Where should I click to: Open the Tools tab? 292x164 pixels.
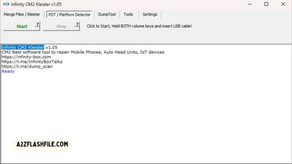pos(128,14)
